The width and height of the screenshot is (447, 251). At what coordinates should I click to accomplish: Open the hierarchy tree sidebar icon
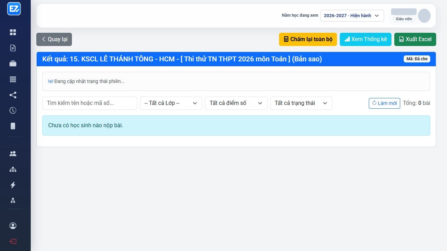coord(13,169)
